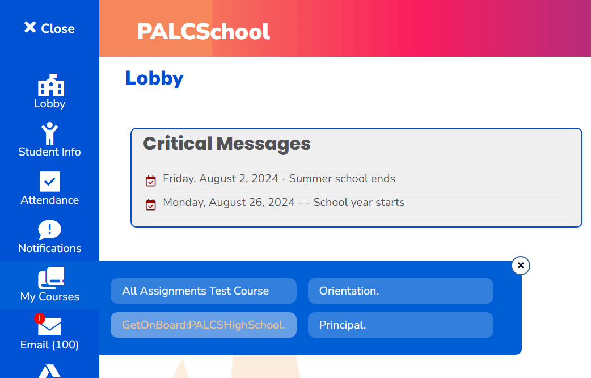Open Email using the envelope icon
The width and height of the screenshot is (591, 378).
click(49, 327)
